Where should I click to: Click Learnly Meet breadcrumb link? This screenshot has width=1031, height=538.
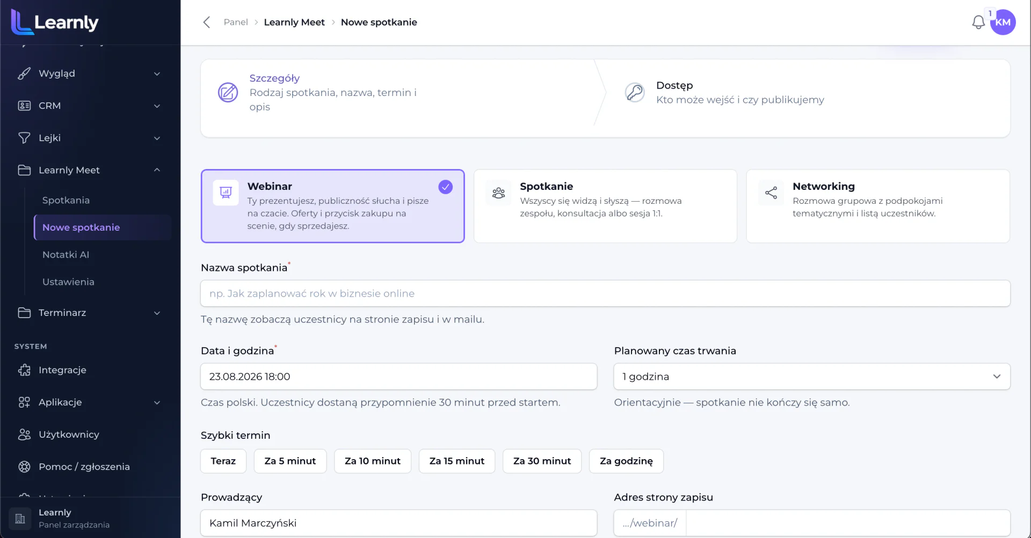click(294, 22)
